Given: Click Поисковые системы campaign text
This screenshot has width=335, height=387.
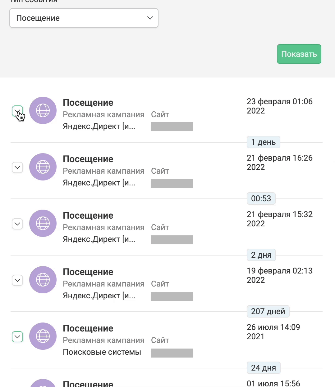Looking at the screenshot, I should point(102,352).
